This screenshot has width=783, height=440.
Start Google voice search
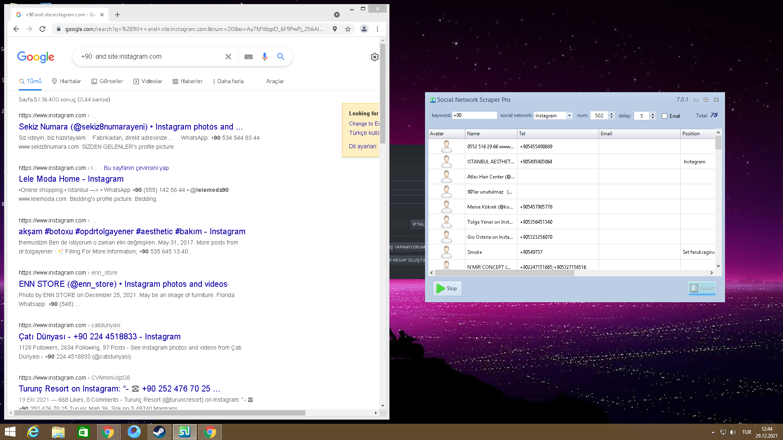(x=265, y=57)
